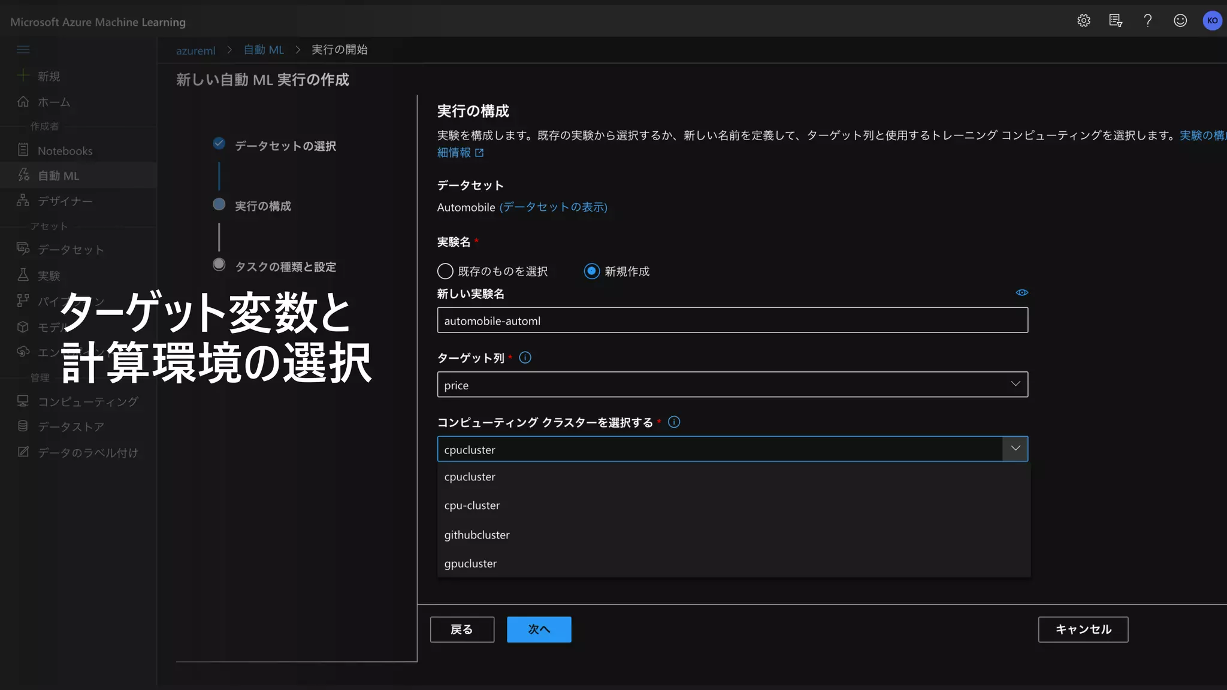Click the info icon next to コンピューティング クラスター
Screen dimensions: 1227x690
pos(673,422)
